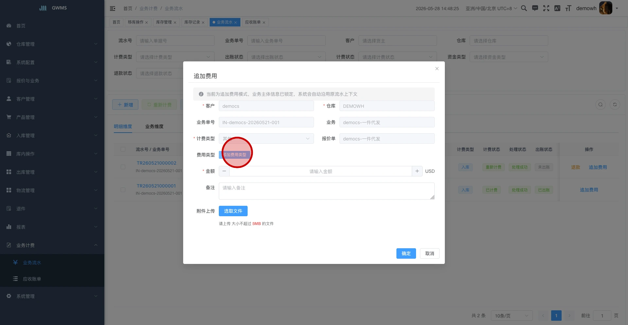Click the table search toggle circle icon
The image size is (628, 325).
[601, 105]
